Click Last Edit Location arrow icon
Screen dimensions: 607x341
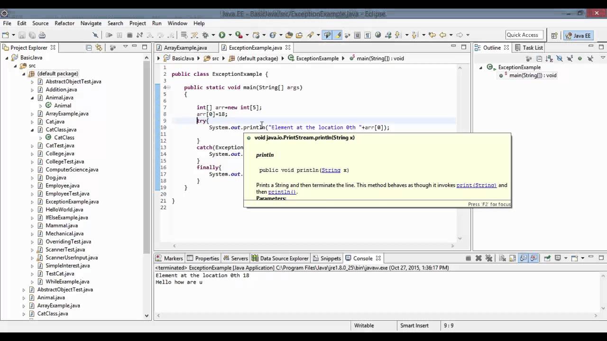click(432, 35)
